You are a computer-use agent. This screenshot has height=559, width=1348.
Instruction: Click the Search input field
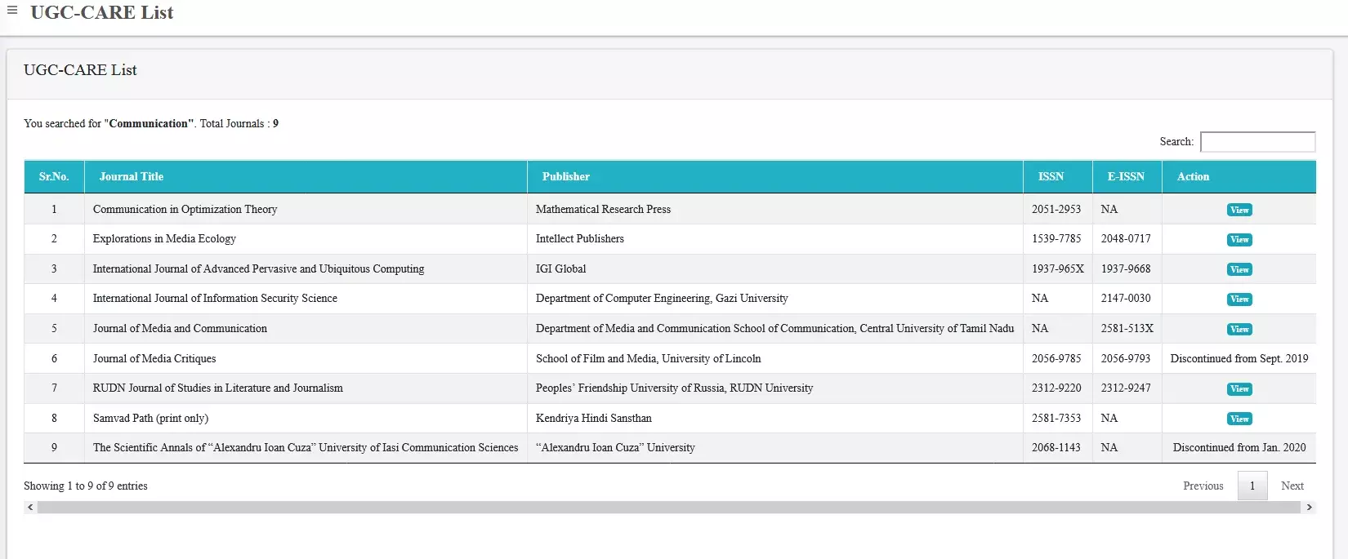(1257, 142)
